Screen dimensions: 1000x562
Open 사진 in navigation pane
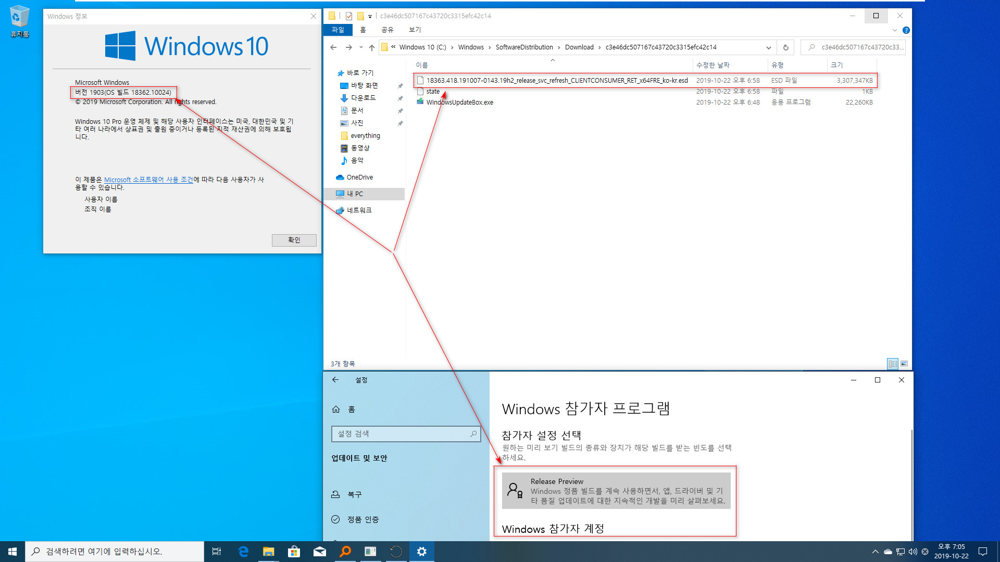[x=357, y=123]
